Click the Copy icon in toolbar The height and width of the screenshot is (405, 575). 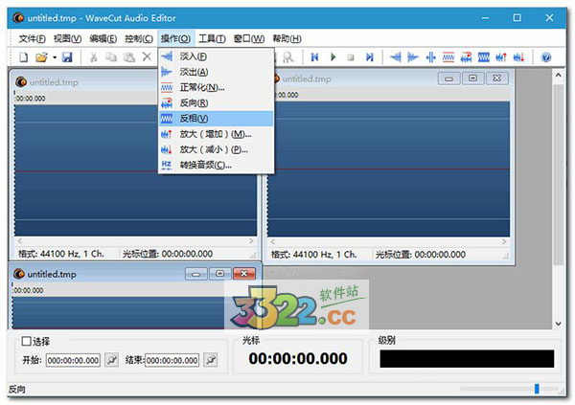111,57
